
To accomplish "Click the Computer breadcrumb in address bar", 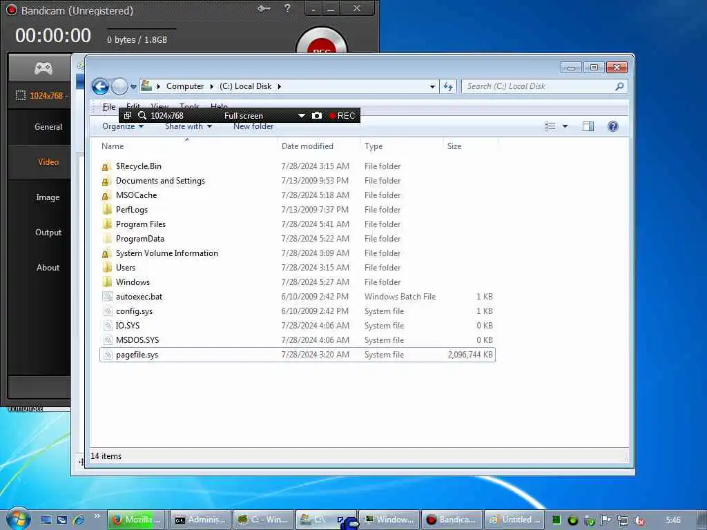I will click(185, 86).
